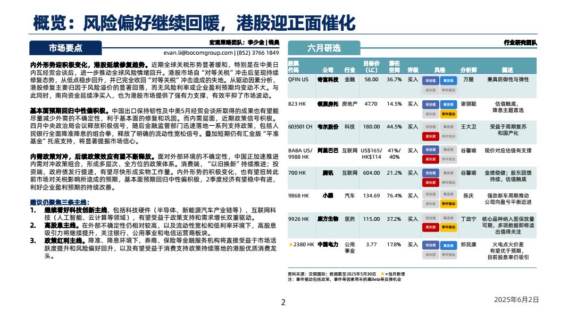Click the red 成长股 tag in the 9926 HK row
The image size is (568, 319).
[x=431, y=228]
